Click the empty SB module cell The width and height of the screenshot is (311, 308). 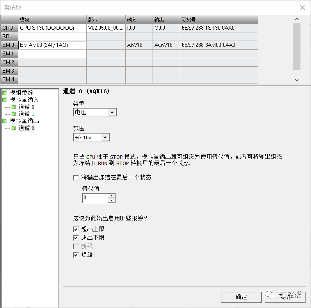tap(52, 37)
